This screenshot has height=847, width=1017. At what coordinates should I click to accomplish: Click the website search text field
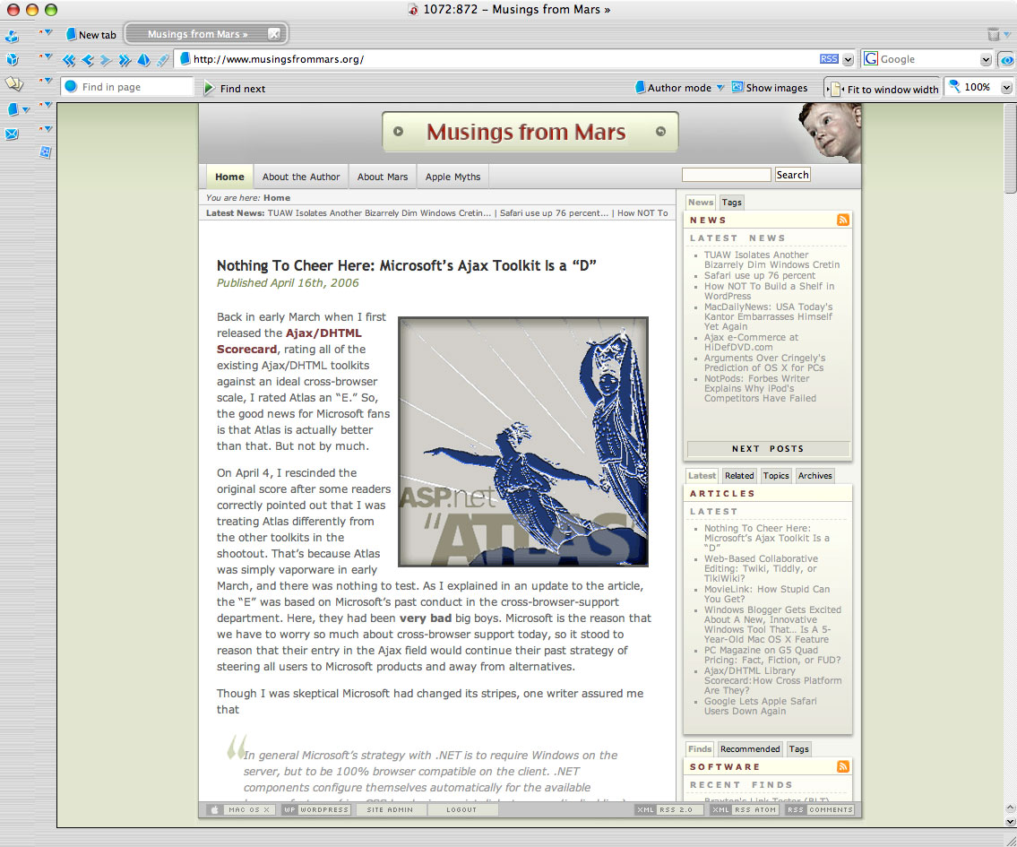[727, 175]
